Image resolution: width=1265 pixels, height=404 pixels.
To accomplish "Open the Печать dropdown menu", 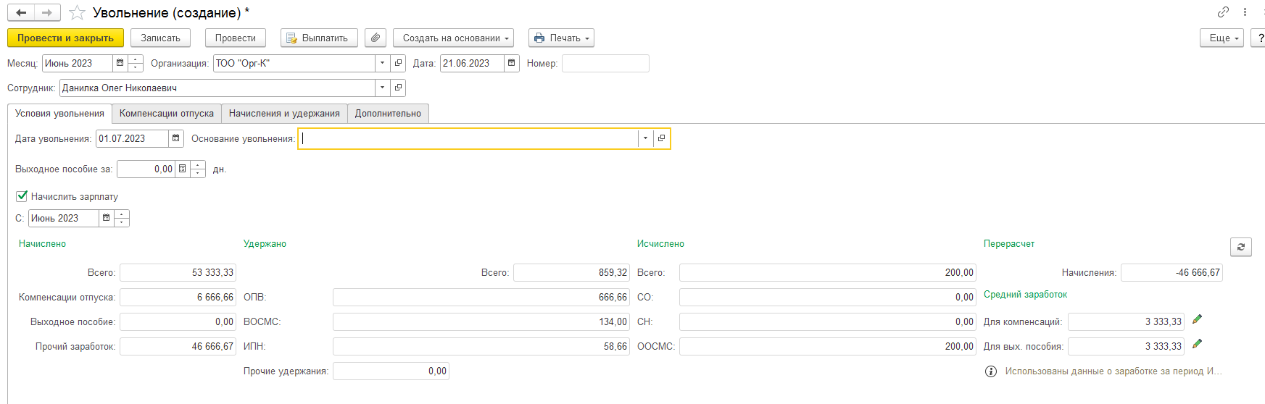I will [x=561, y=38].
